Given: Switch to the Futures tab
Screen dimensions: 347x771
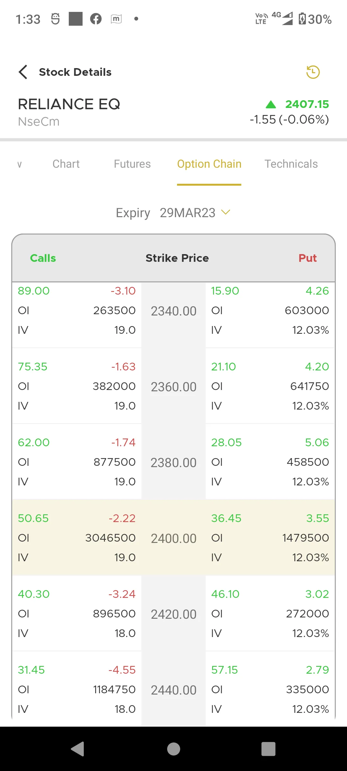Looking at the screenshot, I should click(132, 164).
